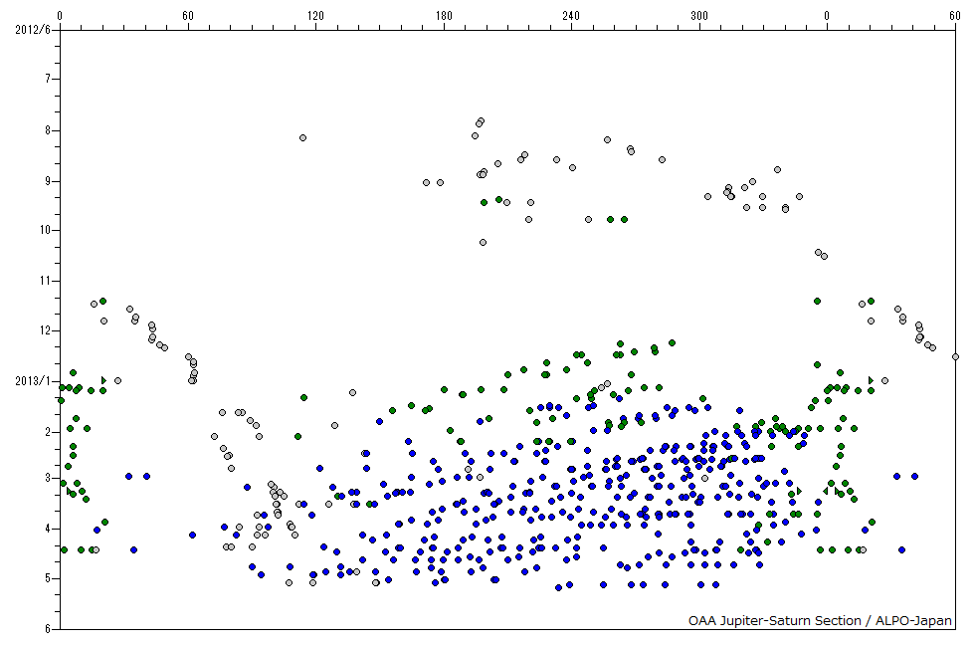Click month label 7 on the vertical axis
The image size is (975, 647).
click(48, 79)
